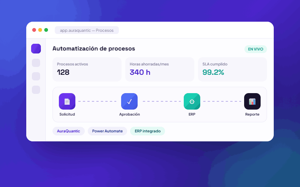Image resolution: width=300 pixels, height=187 pixels.
Task: Click the Automatización de procesos heading
Action: point(94,49)
